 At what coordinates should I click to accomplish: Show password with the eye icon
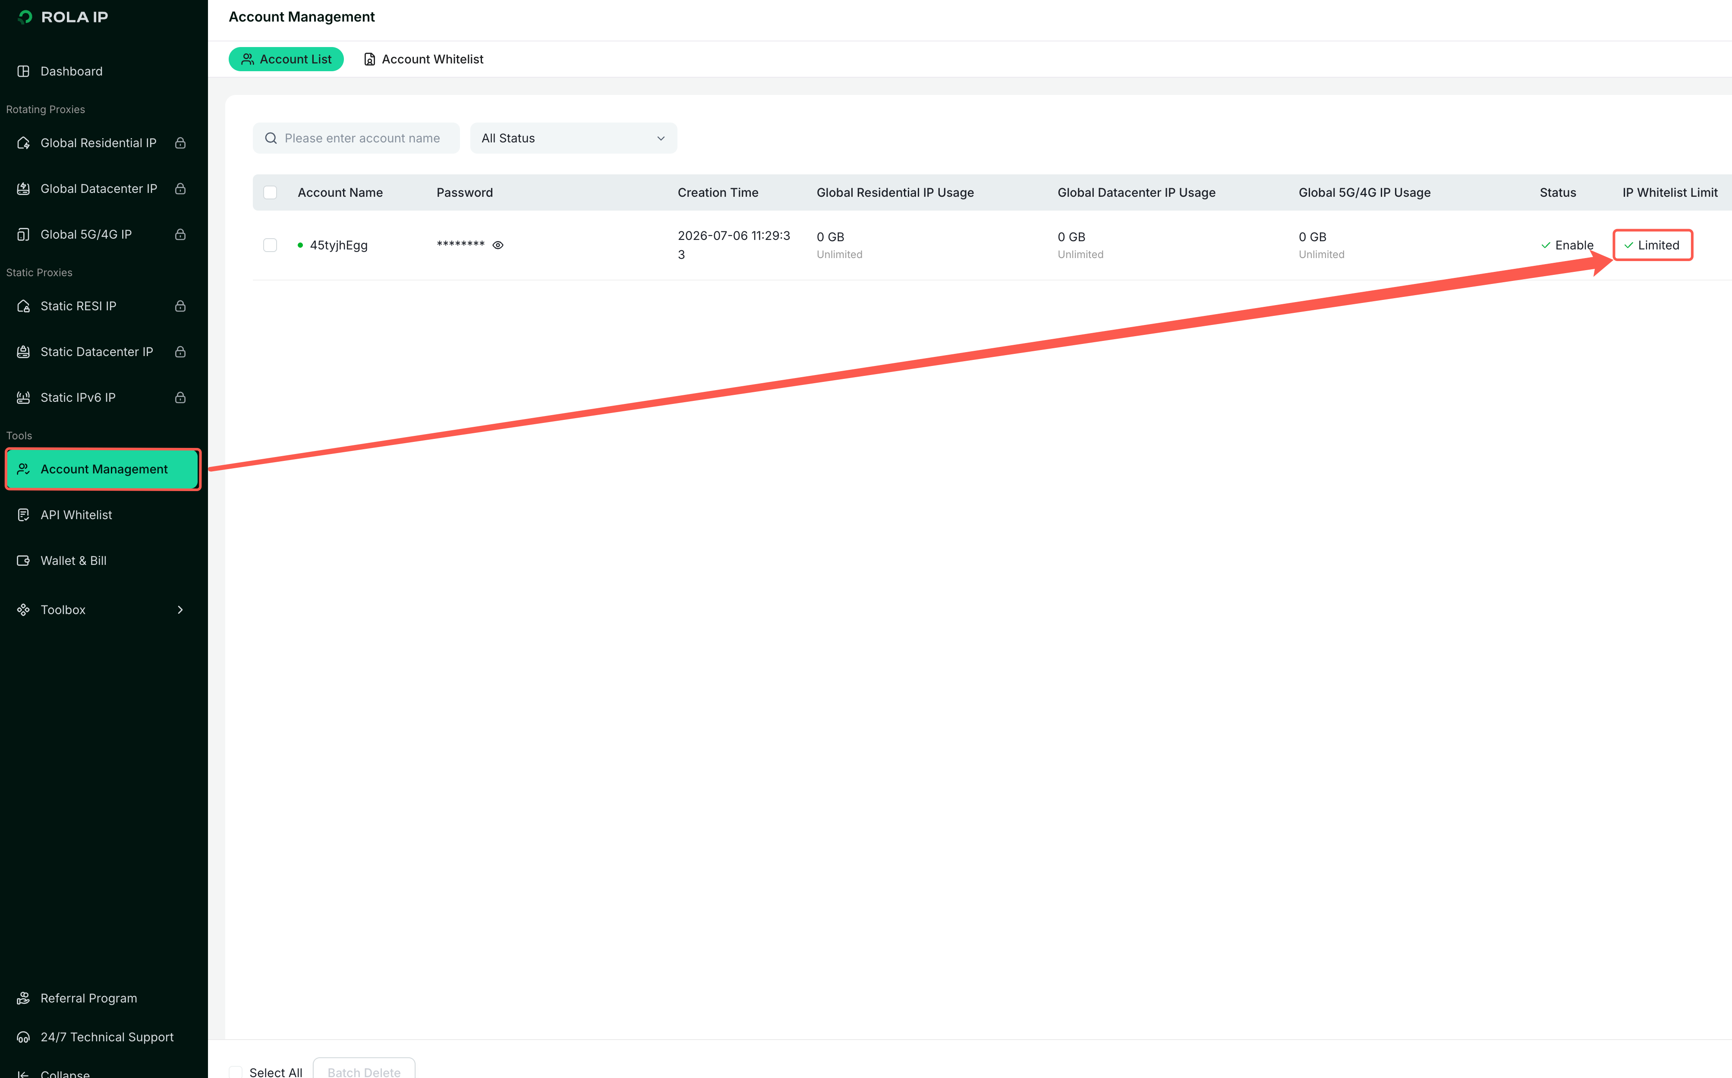coord(498,245)
